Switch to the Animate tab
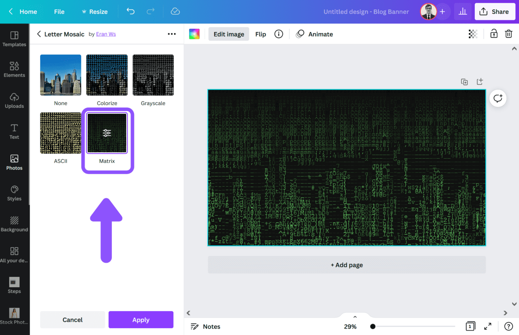Screen dimensions: 519x335 tap(320, 34)
